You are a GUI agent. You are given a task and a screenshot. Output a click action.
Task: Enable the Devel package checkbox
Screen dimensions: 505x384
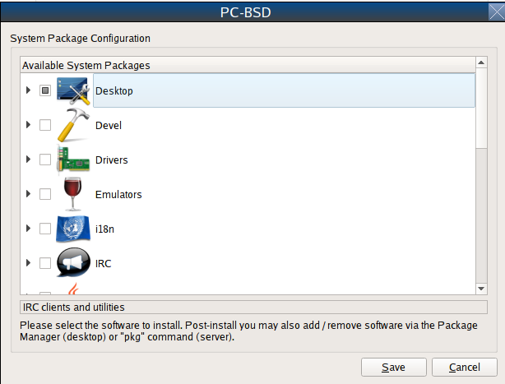(x=45, y=125)
